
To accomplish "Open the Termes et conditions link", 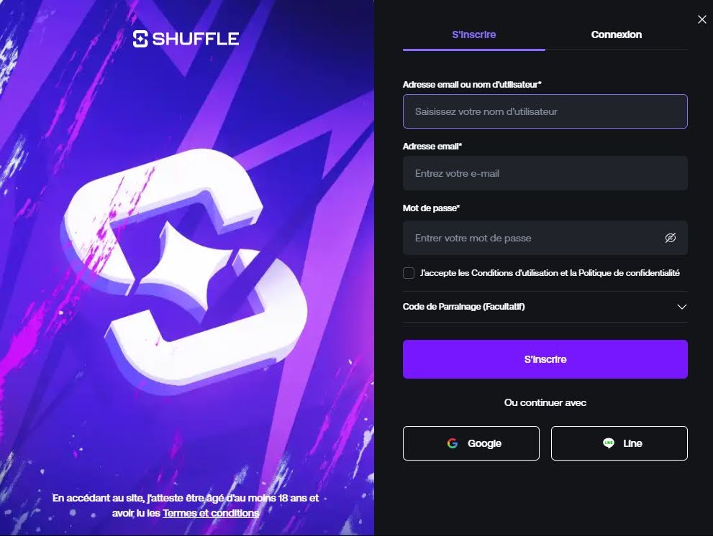I will tap(211, 513).
